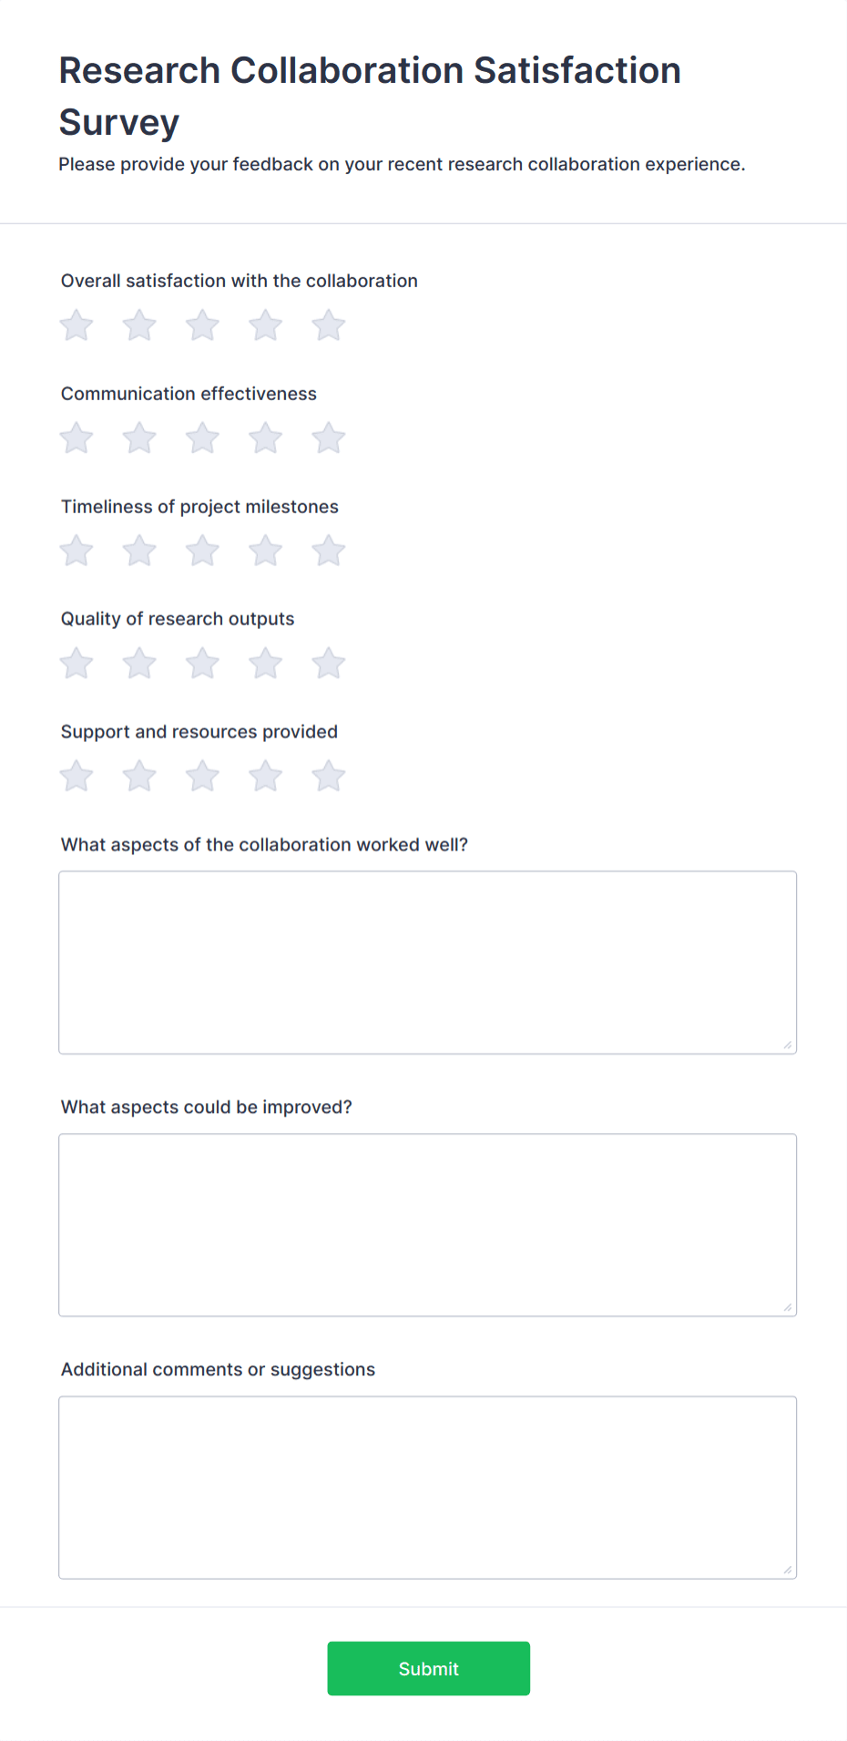The width and height of the screenshot is (847, 1741).
Task: Give 5 stars for timeliness of project milestones
Action: [x=328, y=551]
